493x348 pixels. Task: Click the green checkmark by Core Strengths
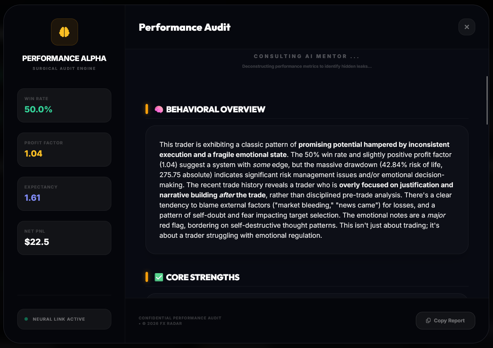(159, 277)
